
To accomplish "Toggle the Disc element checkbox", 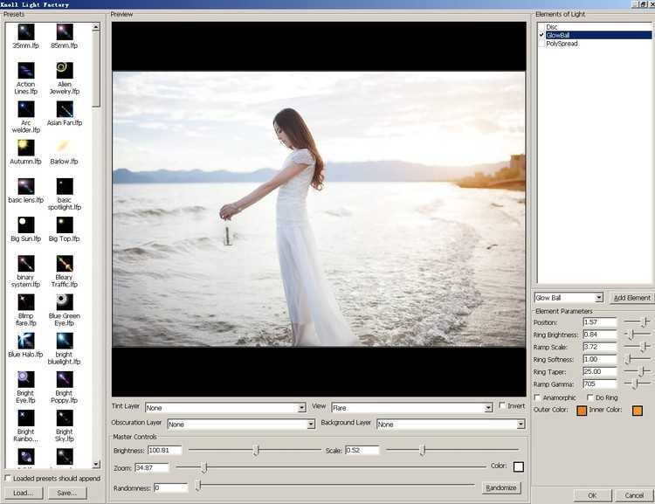I will [541, 27].
